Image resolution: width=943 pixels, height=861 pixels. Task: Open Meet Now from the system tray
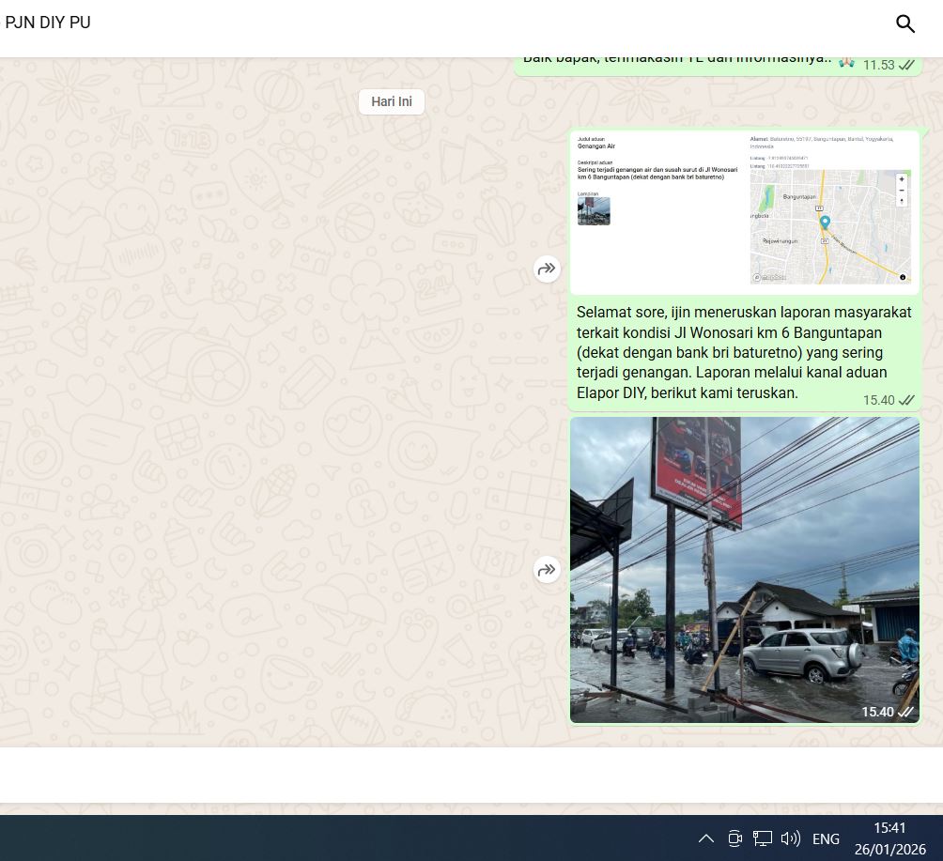pos(734,838)
